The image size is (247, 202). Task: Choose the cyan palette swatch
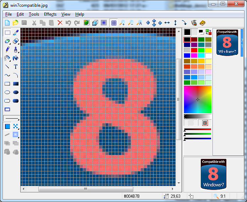coord(201,56)
